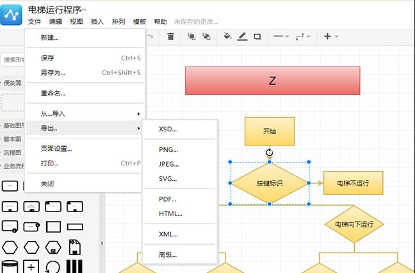The width and height of the screenshot is (415, 273).
Task: Open the 排列 menu
Action: tap(118, 22)
